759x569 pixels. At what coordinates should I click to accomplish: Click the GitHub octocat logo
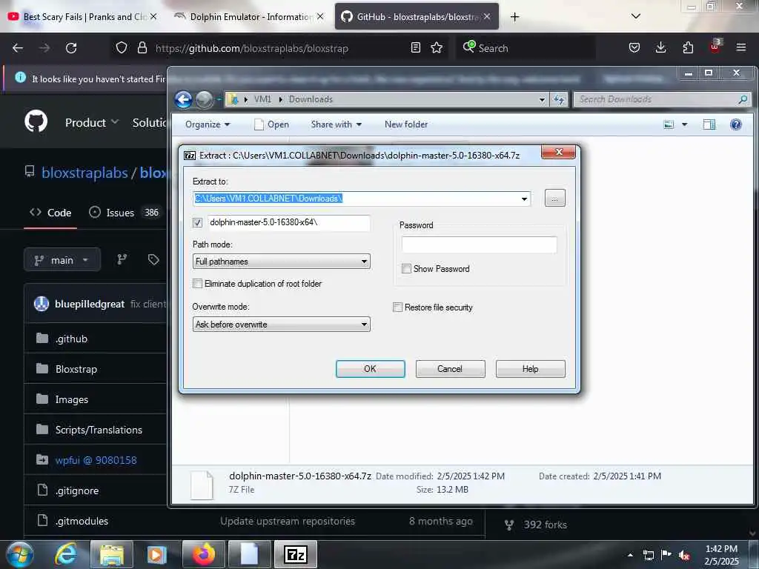36,122
